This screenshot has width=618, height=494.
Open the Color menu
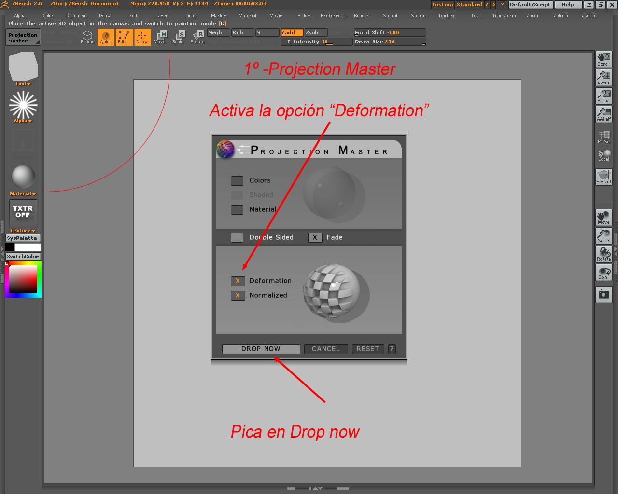coord(48,16)
